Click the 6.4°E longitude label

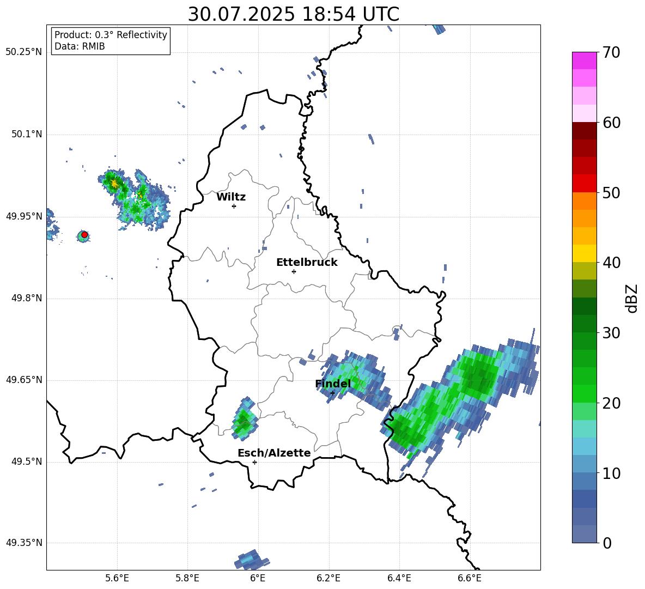(399, 578)
